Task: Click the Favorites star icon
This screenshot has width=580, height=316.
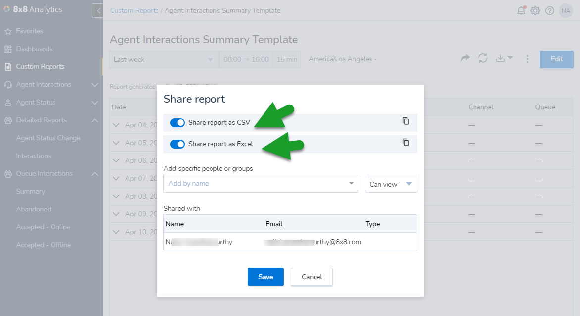Action: click(x=8, y=32)
